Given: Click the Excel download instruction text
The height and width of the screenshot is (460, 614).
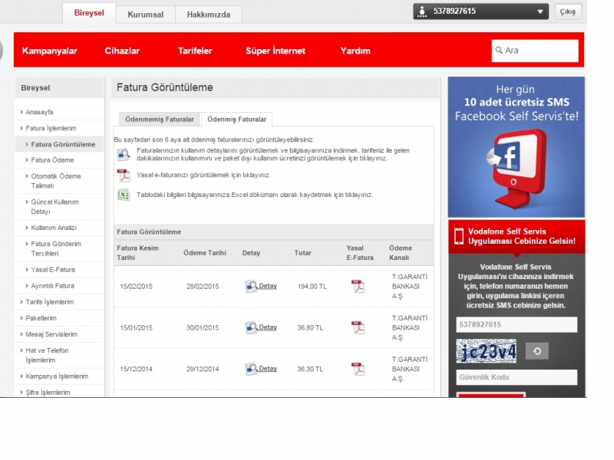Looking at the screenshot, I should pyautogui.click(x=255, y=195).
